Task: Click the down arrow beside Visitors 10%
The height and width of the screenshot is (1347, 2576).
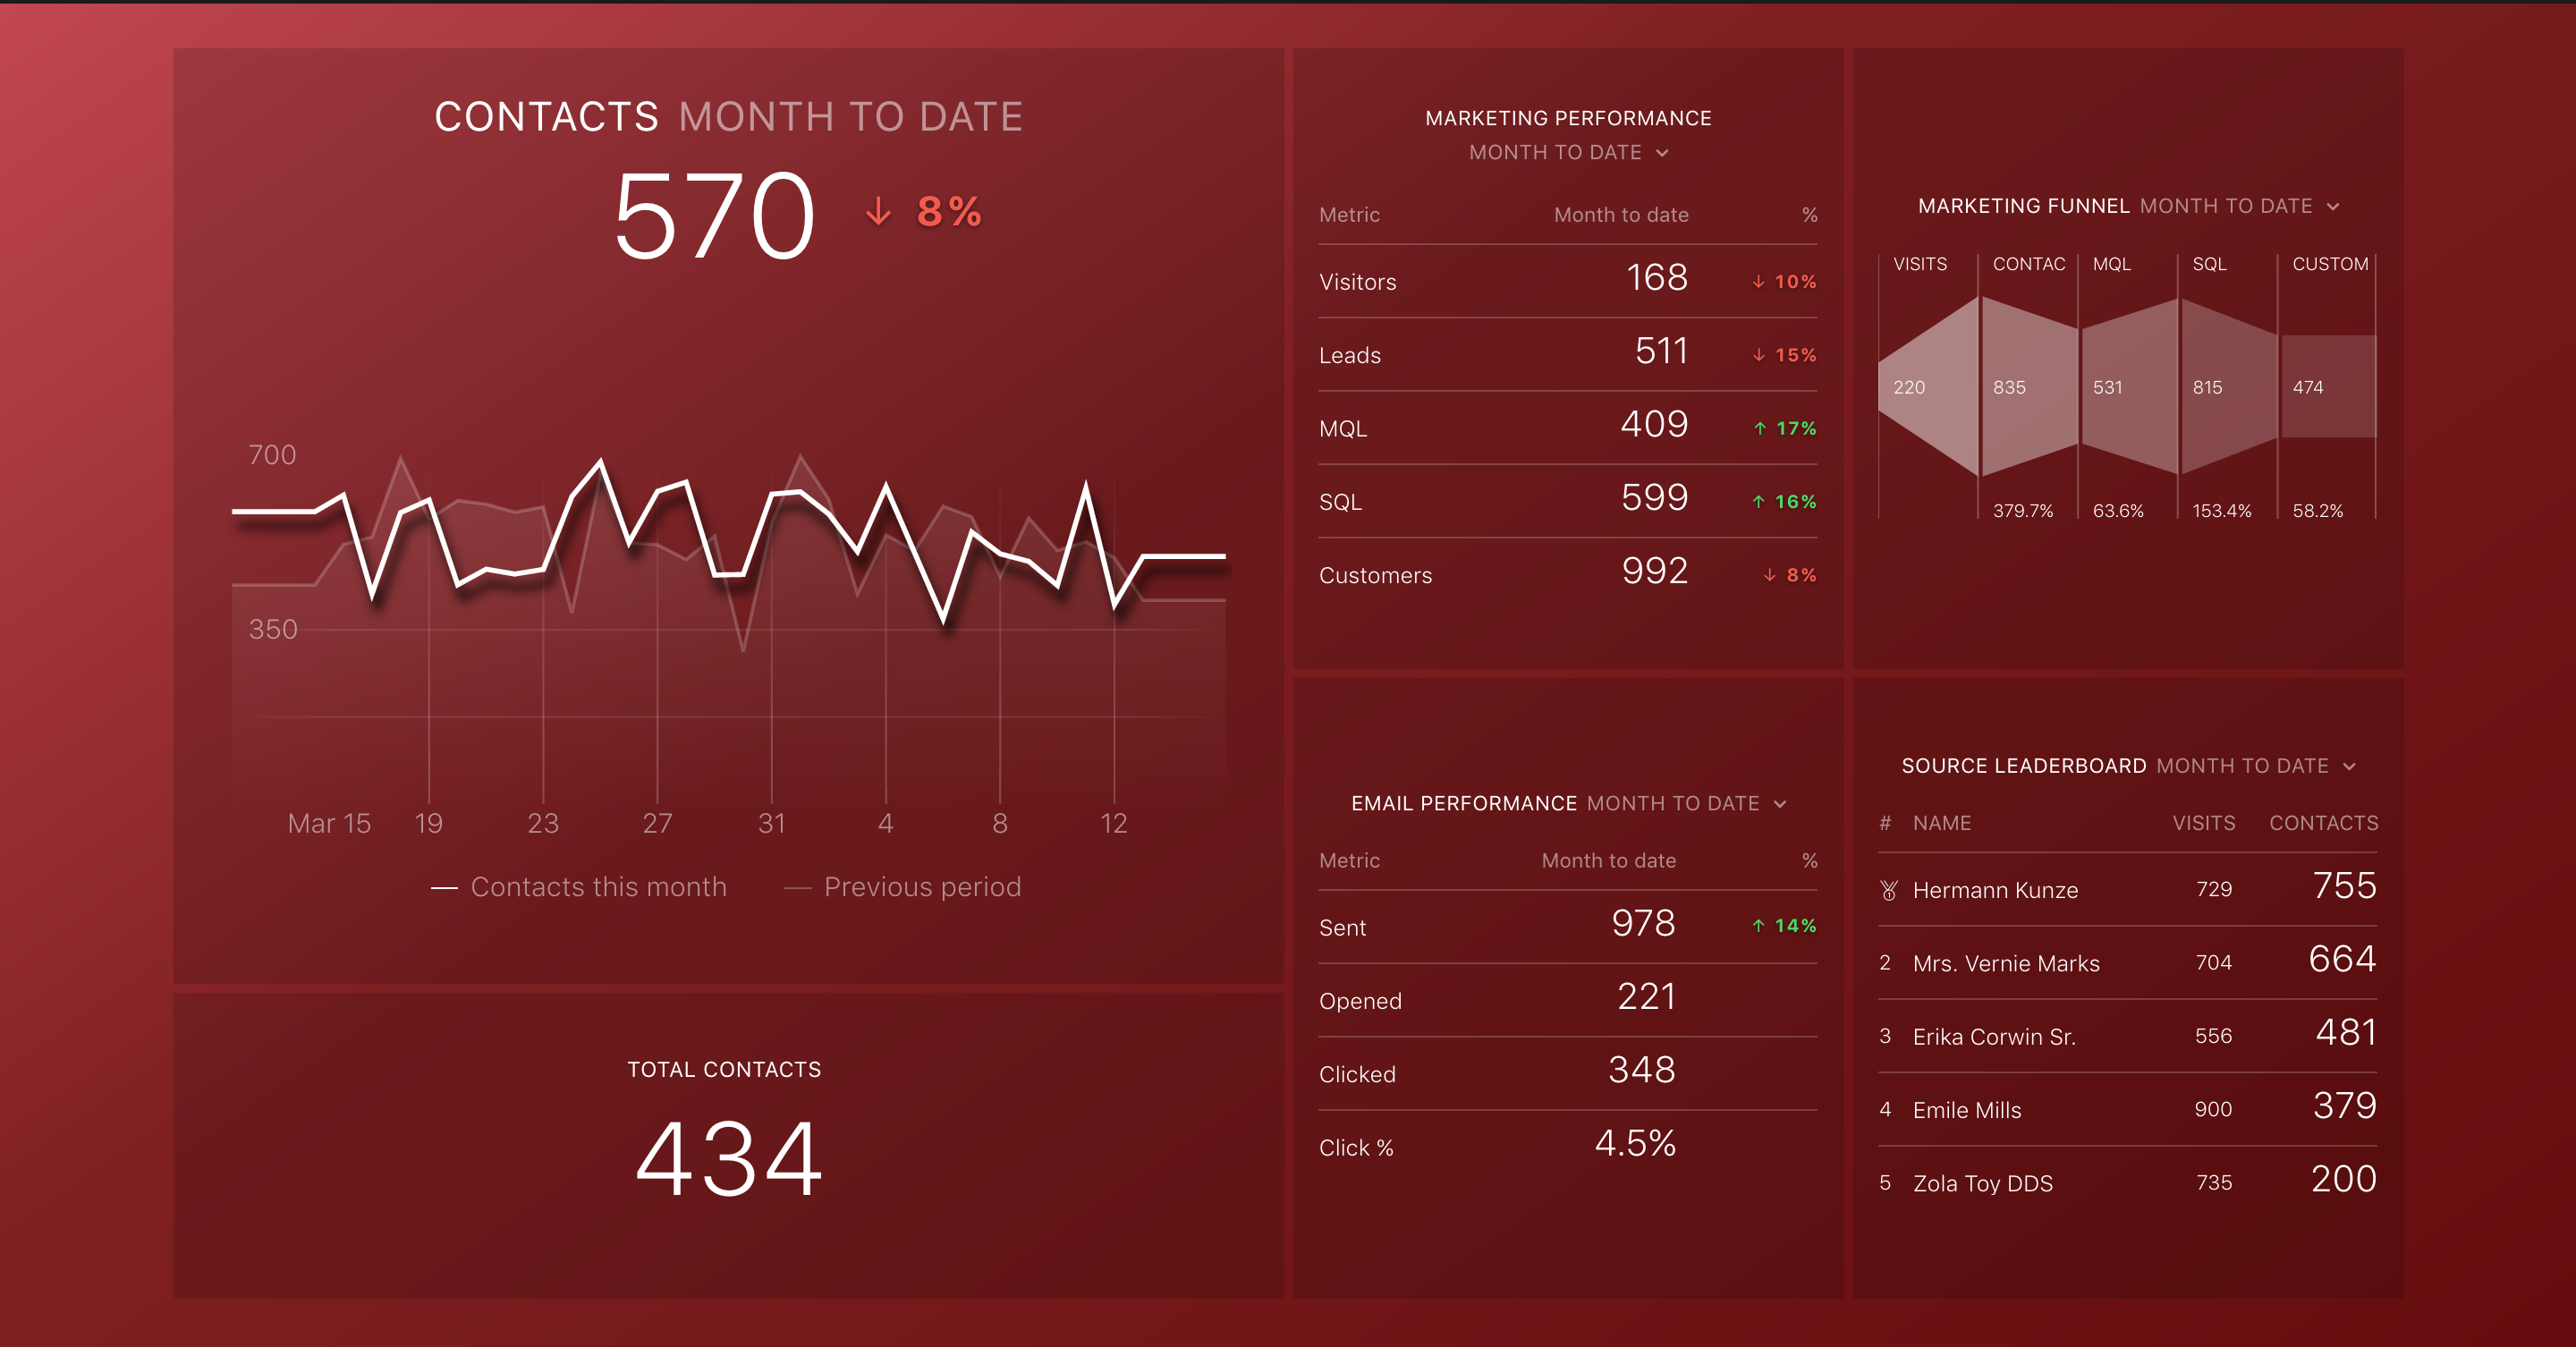Action: click(1758, 282)
